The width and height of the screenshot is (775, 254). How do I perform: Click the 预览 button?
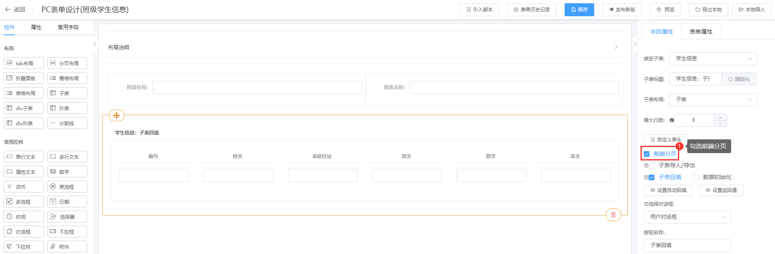pos(665,10)
